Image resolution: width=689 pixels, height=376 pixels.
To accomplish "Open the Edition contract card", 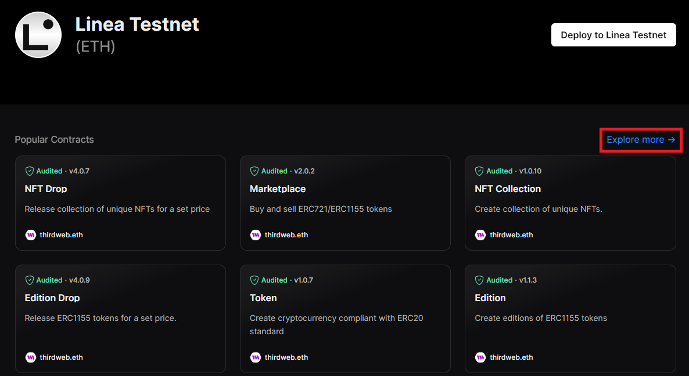I will click(570, 319).
